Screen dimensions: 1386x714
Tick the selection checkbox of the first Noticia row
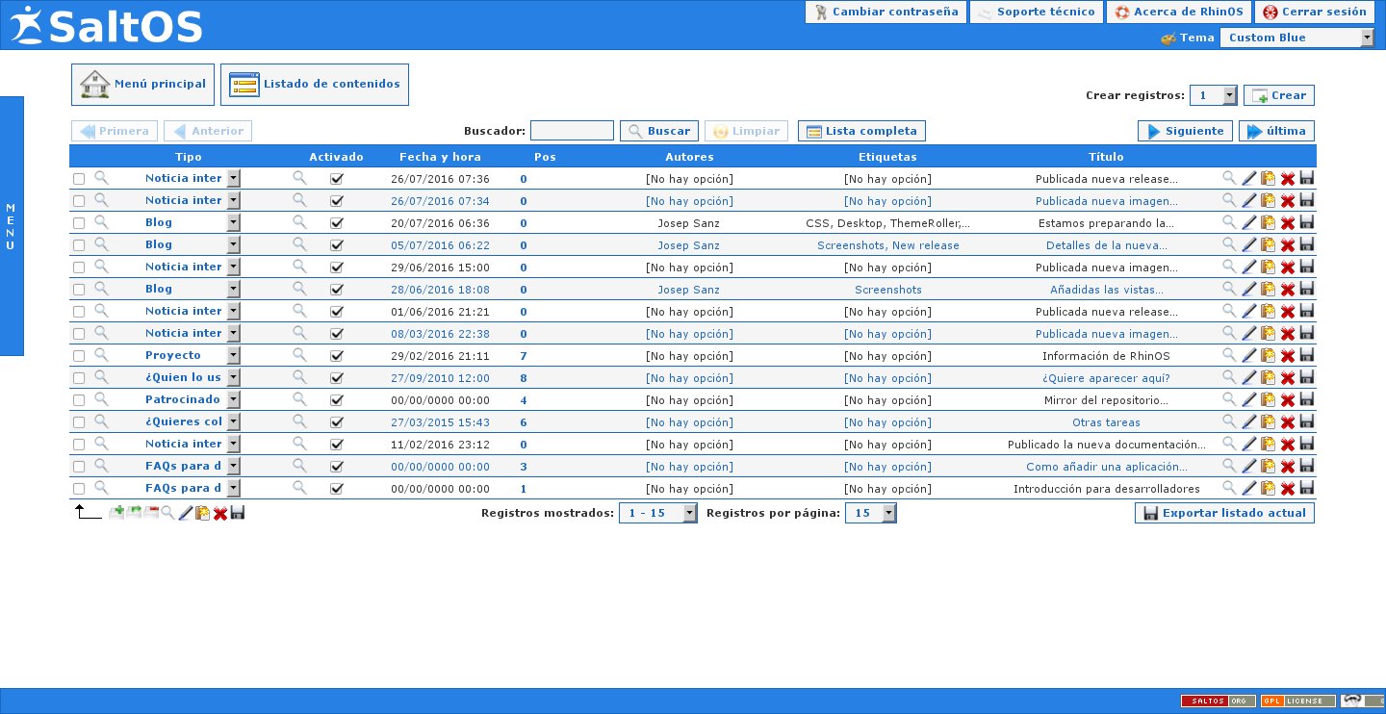coord(79,179)
